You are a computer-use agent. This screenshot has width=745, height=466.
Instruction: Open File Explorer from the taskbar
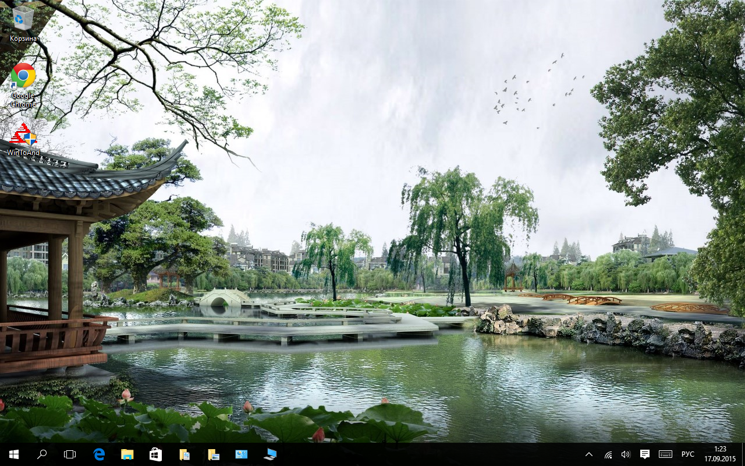pos(127,454)
